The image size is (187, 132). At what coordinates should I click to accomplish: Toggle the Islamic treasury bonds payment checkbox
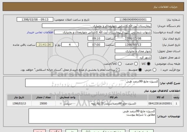click(x=118, y=70)
